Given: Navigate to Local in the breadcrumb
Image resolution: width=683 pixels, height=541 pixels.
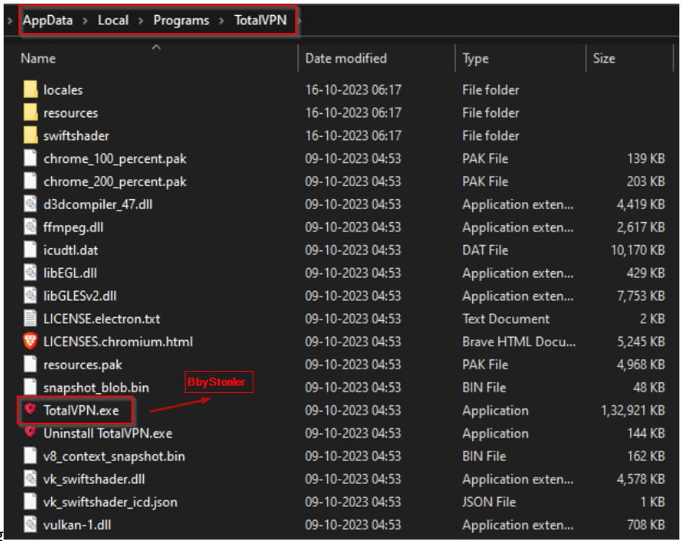Looking at the screenshot, I should [x=113, y=20].
